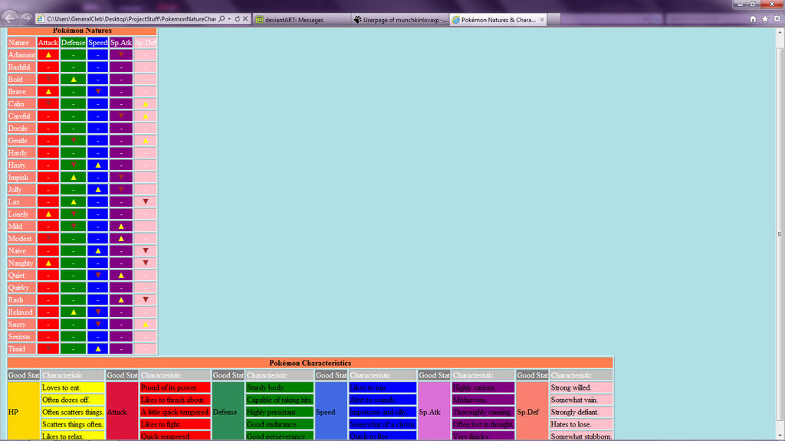Click the file path in the address bar
The height and width of the screenshot is (441, 785).
click(131, 19)
